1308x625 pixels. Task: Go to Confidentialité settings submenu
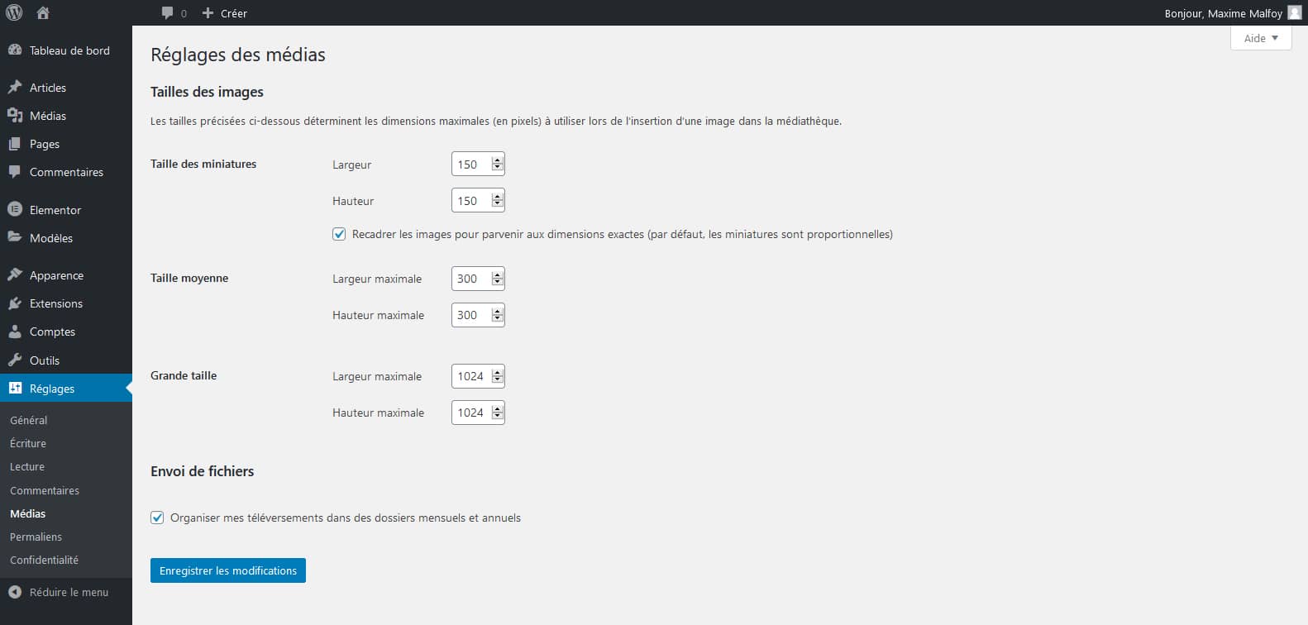pos(44,560)
